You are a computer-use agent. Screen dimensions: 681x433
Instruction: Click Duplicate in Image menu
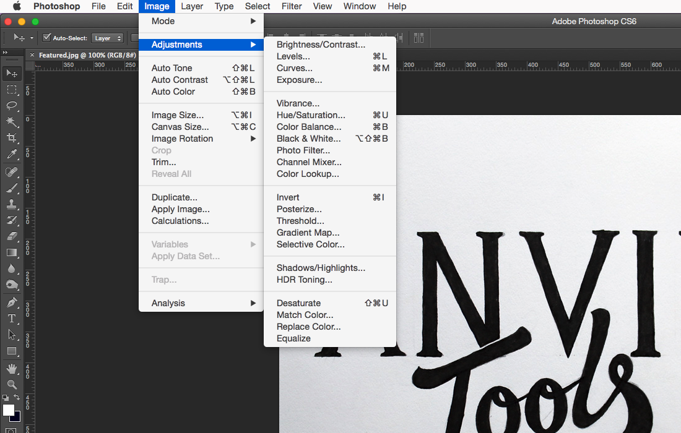click(201, 197)
